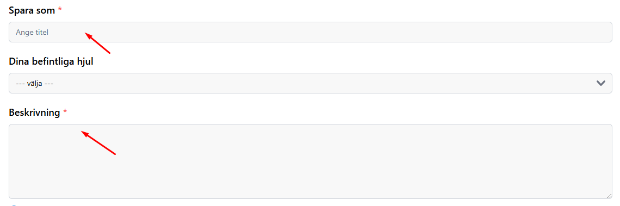Focus the 'Ange titel' input field
Image resolution: width=620 pixels, height=206 pixels.
tap(311, 32)
